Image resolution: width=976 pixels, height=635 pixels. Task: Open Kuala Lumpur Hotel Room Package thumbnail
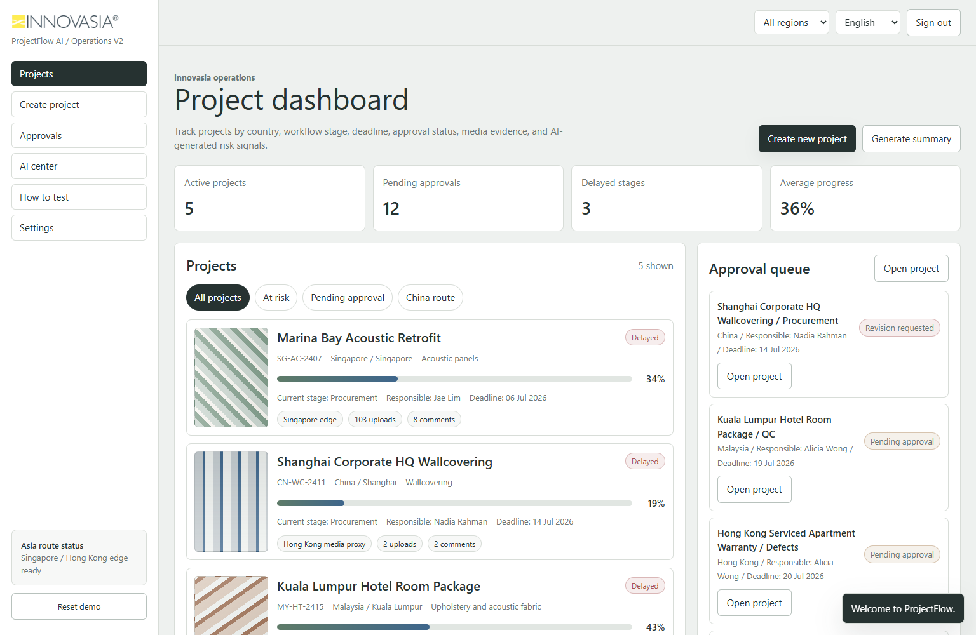(x=231, y=605)
